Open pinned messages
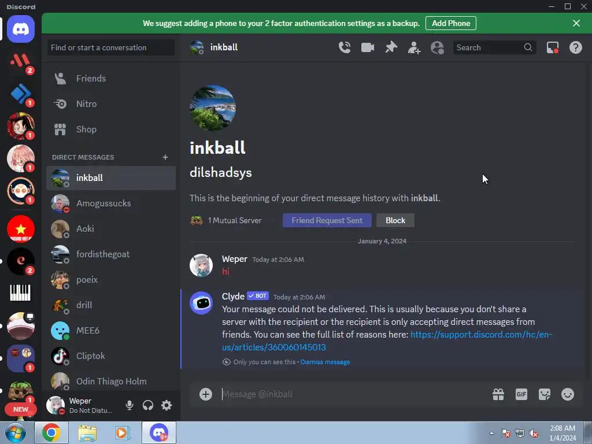 [x=391, y=47]
